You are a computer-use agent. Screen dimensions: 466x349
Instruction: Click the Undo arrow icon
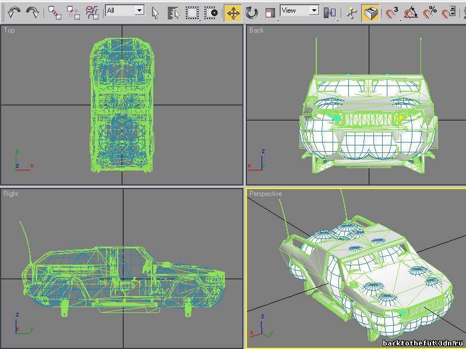14,12
